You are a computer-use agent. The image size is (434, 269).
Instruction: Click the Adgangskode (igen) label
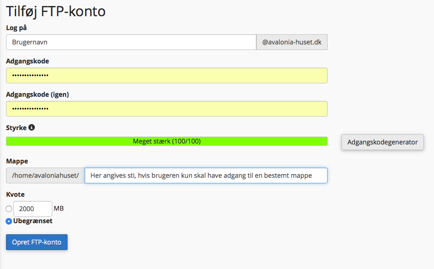tap(37, 94)
